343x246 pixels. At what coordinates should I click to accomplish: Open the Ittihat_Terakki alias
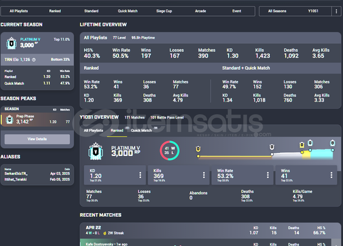click(x=16, y=179)
